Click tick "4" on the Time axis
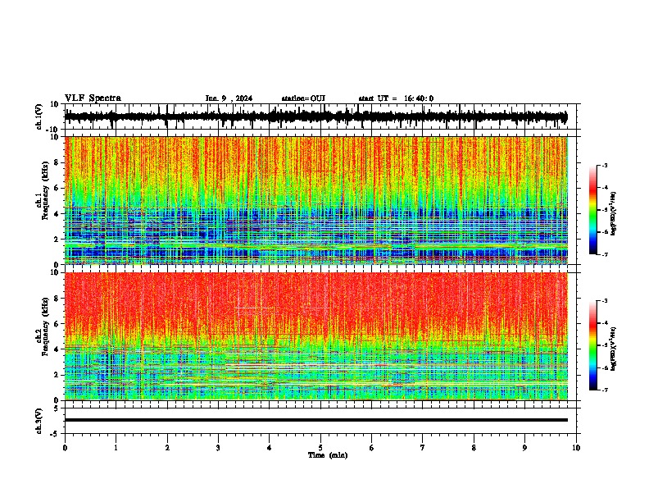 [x=270, y=448]
